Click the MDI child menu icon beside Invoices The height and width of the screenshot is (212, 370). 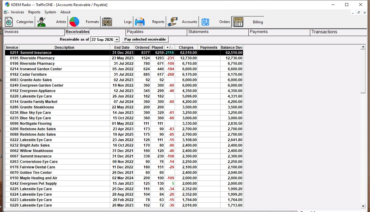[x=6, y=12]
